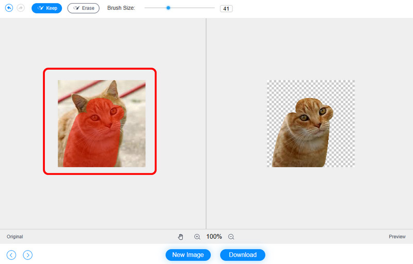Click the redo arrow icon
The height and width of the screenshot is (264, 413).
tap(21, 8)
